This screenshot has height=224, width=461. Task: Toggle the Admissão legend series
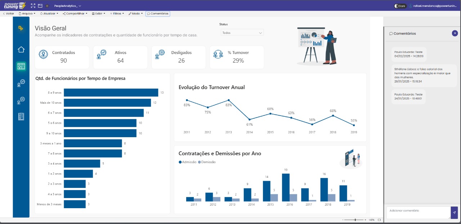pyautogui.click(x=188, y=162)
